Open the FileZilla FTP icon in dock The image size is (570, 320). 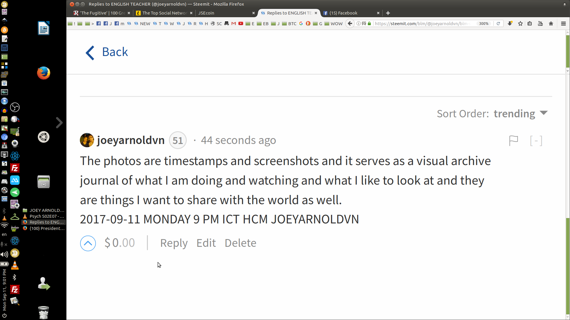click(x=15, y=168)
